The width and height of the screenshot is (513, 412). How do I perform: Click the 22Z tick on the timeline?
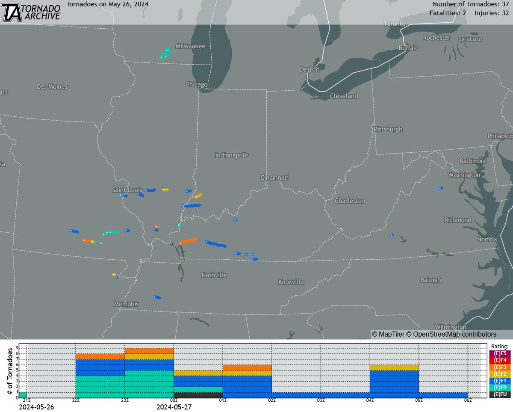tap(76, 401)
